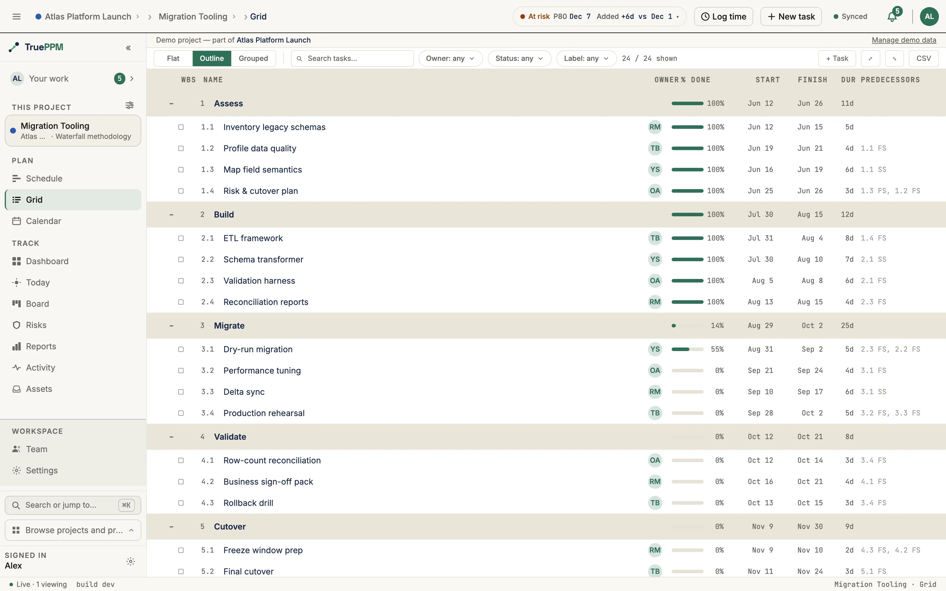Tick the Dry-run migration checkbox

[181, 349]
